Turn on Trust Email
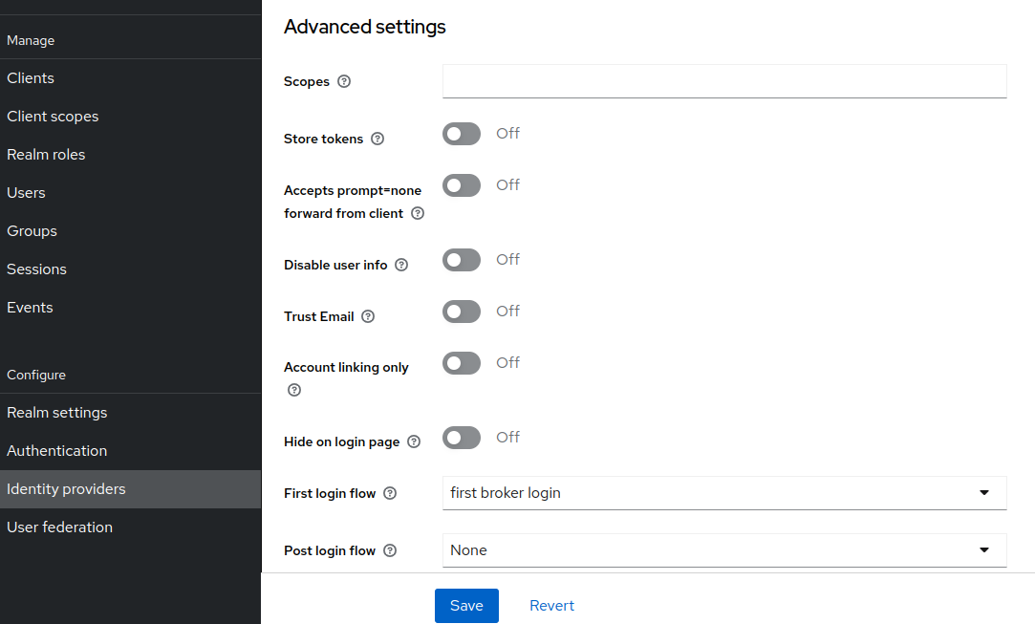 tap(462, 312)
